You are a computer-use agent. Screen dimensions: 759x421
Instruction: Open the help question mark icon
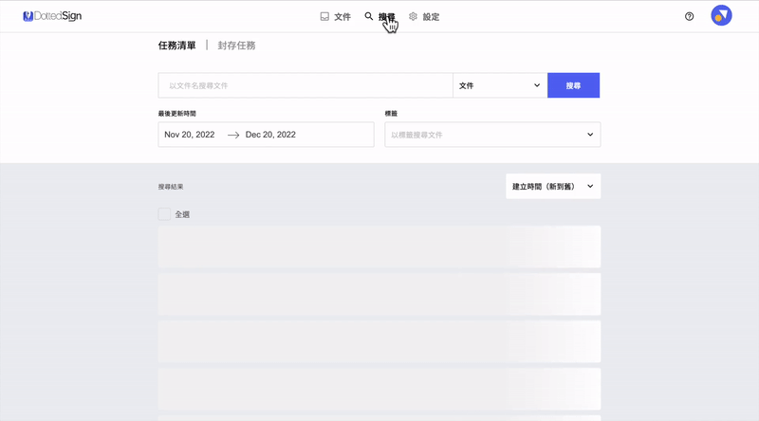pos(690,16)
